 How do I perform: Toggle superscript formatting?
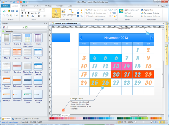tap(39, 13)
